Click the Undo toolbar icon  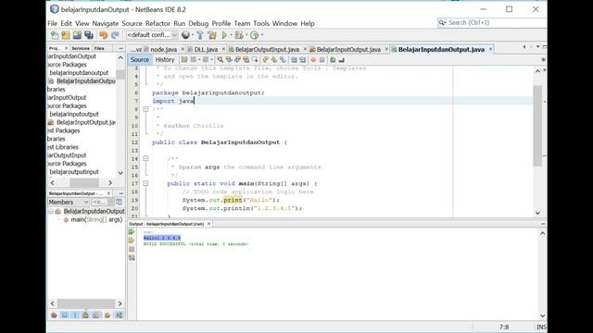point(103,35)
